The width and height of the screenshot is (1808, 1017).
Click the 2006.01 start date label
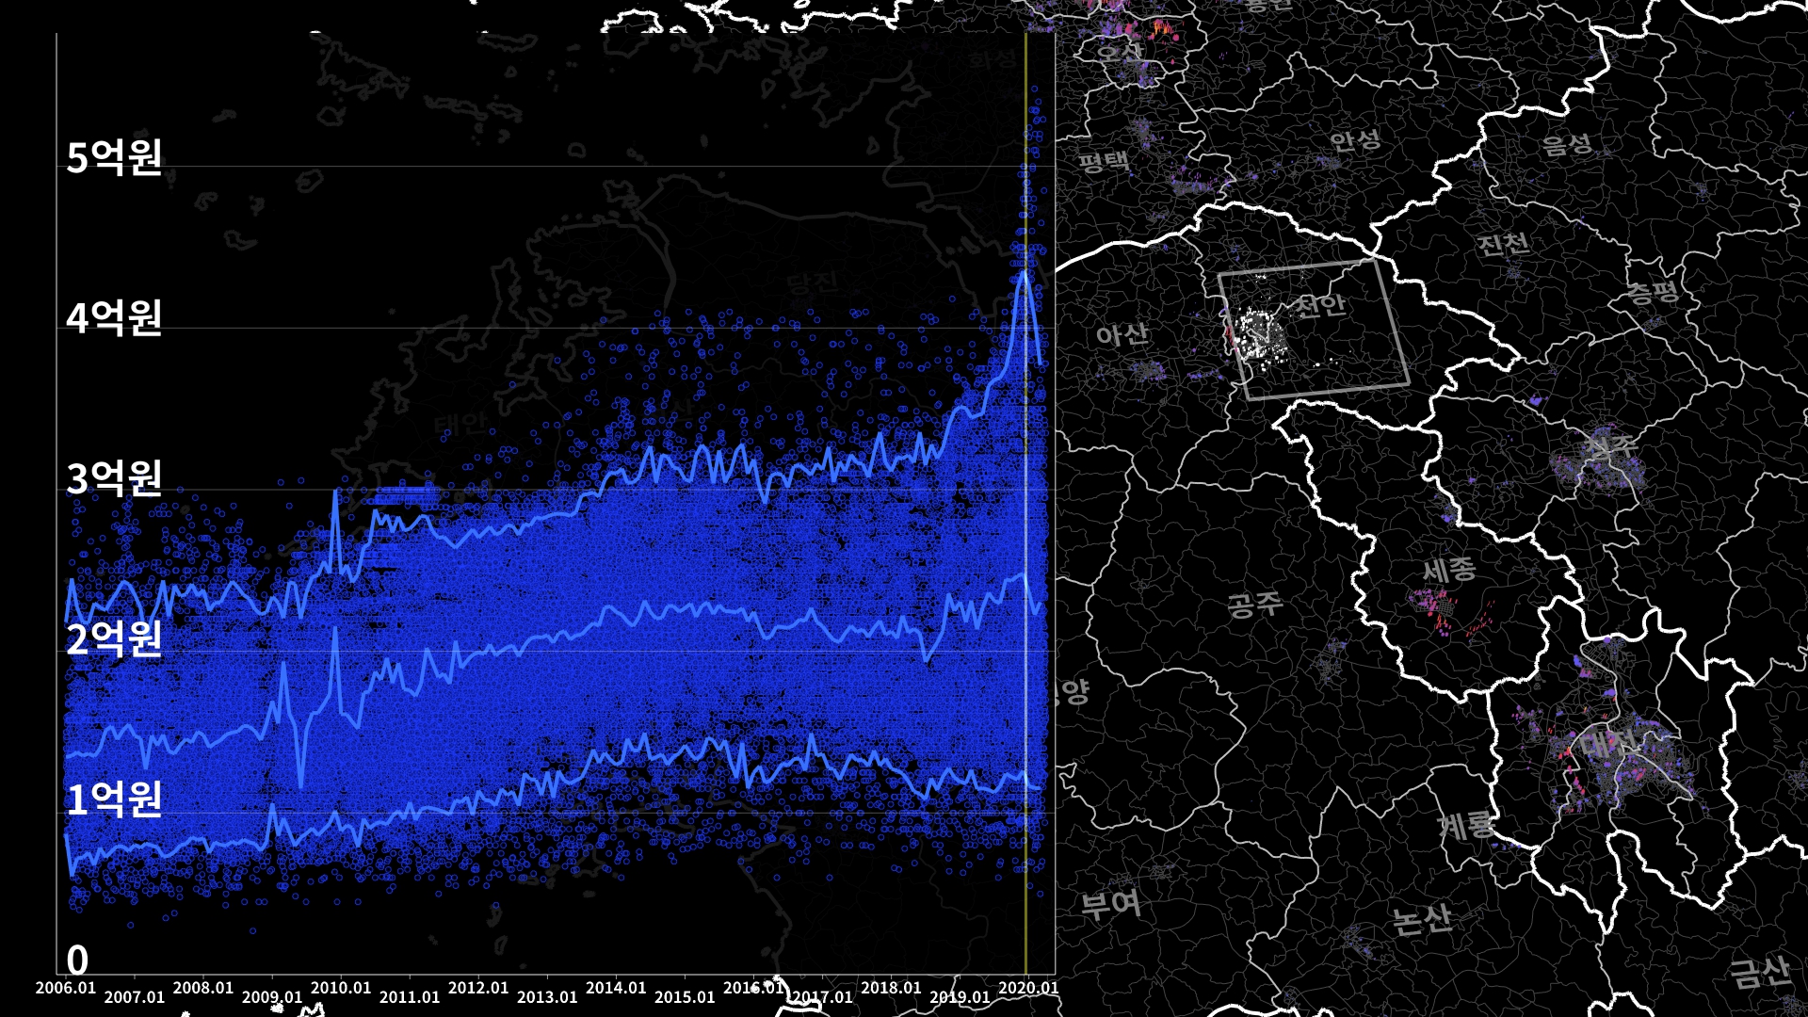pos(66,988)
